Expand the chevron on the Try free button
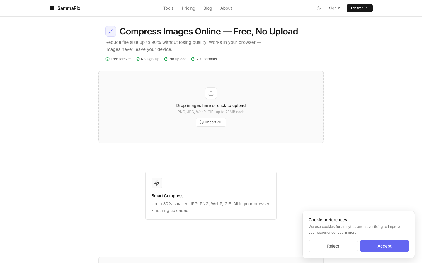This screenshot has width=422, height=263. tap(367, 8)
